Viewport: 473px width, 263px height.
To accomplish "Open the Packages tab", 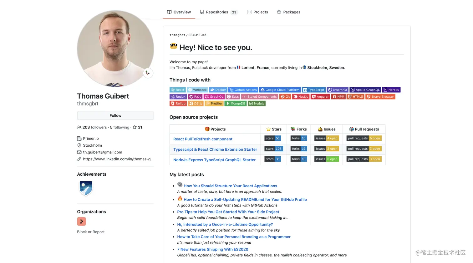I will (x=288, y=12).
